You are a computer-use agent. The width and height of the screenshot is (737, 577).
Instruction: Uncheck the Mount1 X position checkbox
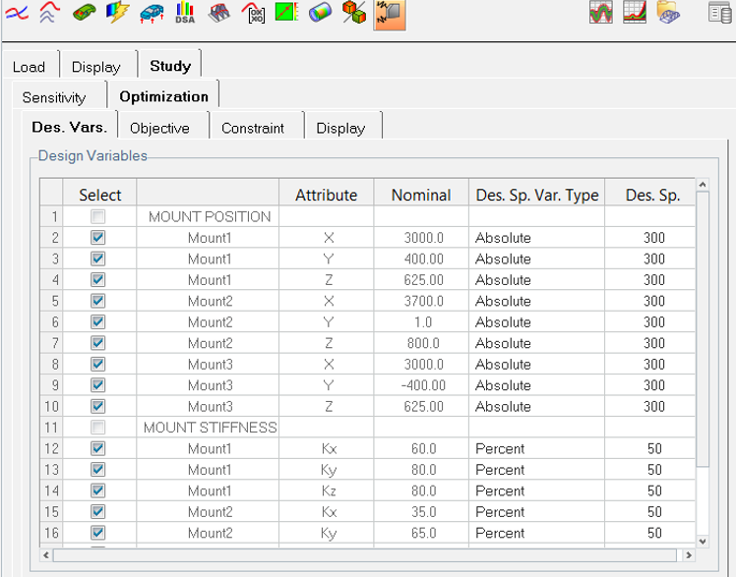[98, 238]
